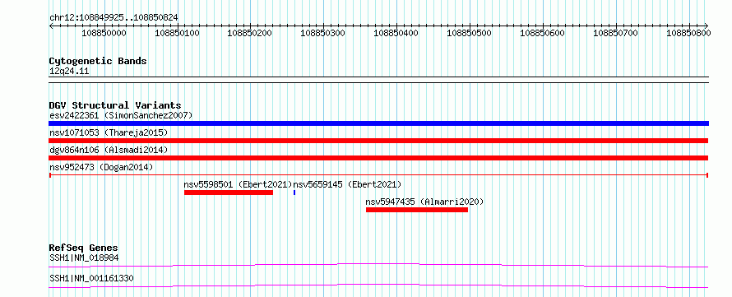Click the RefSeq Genes track title
The width and height of the screenshot is (732, 297).
coord(83,248)
